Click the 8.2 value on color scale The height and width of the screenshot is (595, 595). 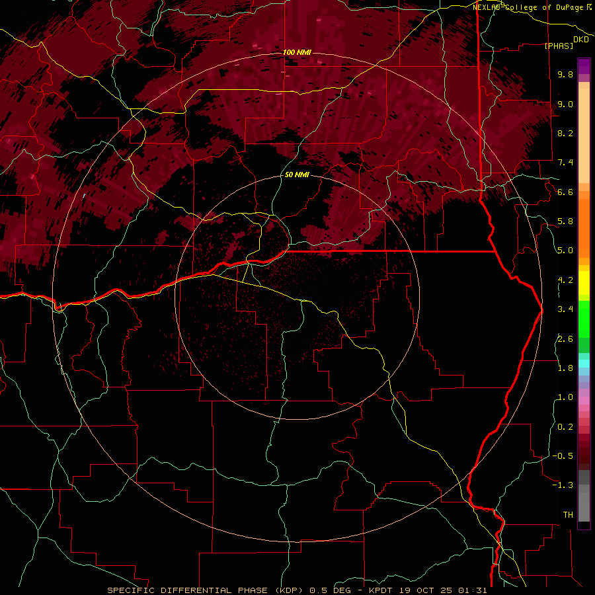[x=565, y=133]
